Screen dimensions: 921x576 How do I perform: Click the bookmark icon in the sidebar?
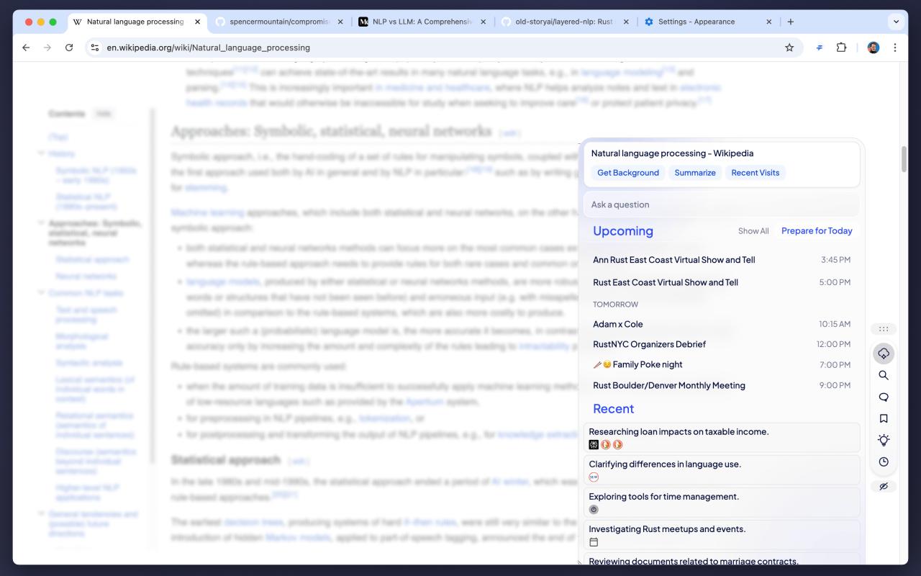click(x=884, y=418)
